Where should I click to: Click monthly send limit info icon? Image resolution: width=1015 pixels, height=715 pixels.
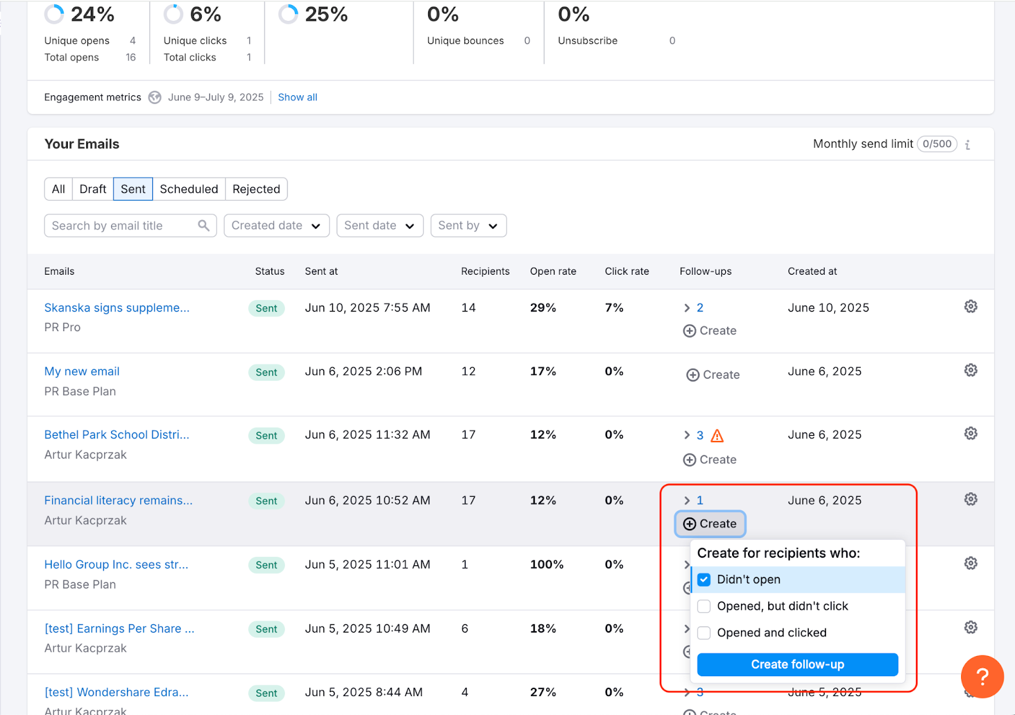tap(967, 145)
